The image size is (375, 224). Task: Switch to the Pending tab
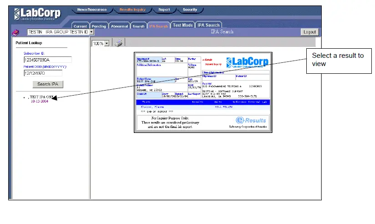pyautogui.click(x=99, y=26)
